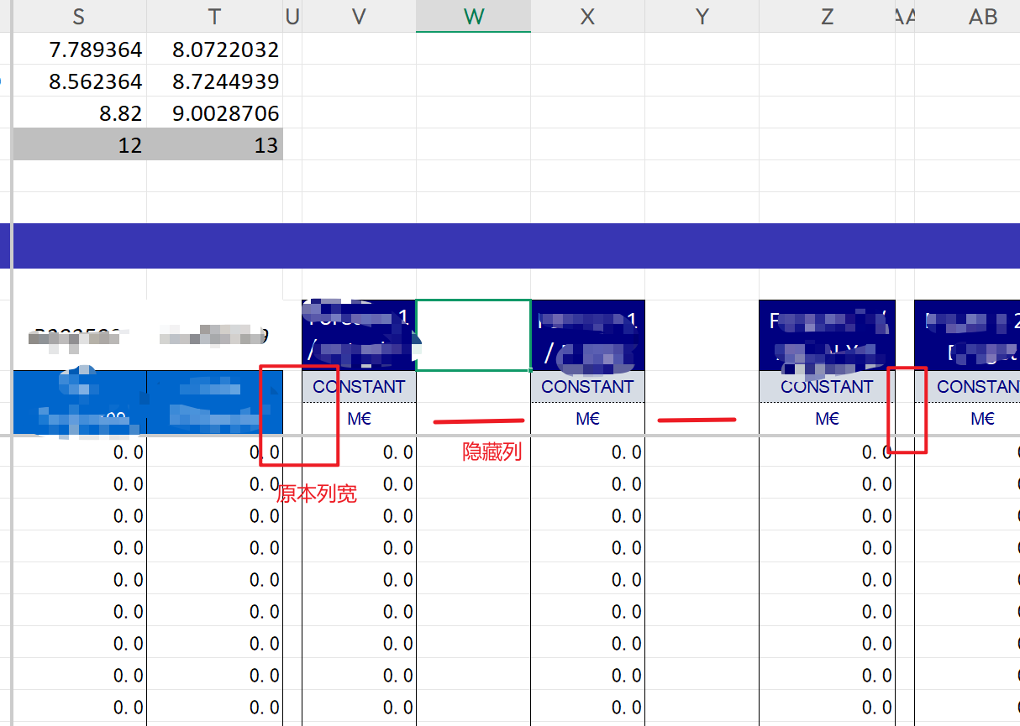Image resolution: width=1020 pixels, height=726 pixels.
Task: Select the gray cell containing 13
Action: point(215,145)
